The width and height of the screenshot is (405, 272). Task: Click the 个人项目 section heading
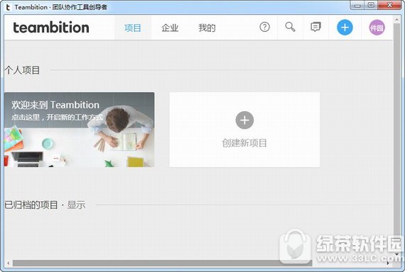22,70
